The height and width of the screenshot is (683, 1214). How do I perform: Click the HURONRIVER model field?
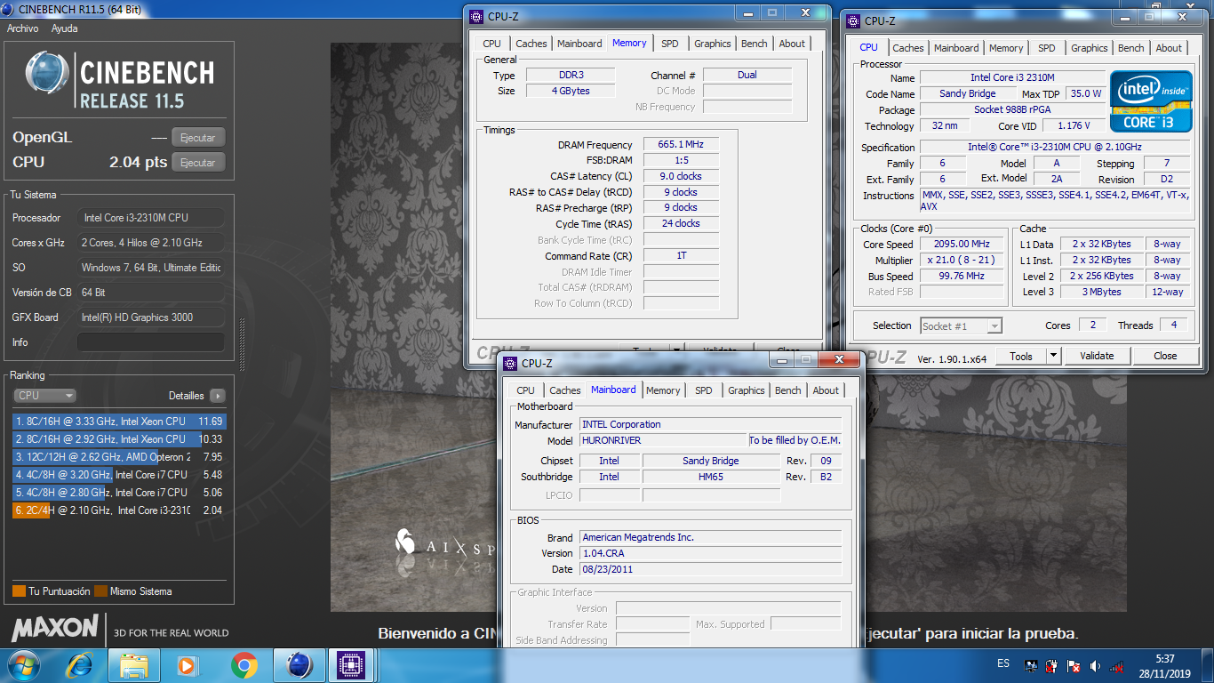663,440
